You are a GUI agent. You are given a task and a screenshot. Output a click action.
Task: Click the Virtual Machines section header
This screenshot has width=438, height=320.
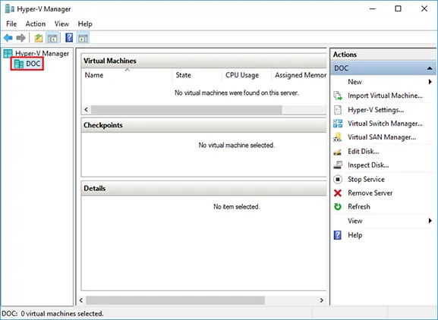point(203,61)
